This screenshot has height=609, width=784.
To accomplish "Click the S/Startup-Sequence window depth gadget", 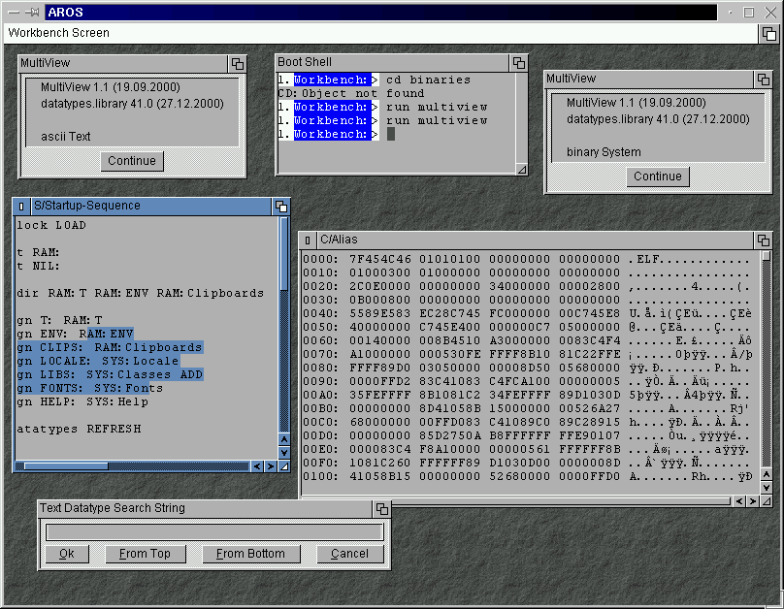I will (x=280, y=206).
